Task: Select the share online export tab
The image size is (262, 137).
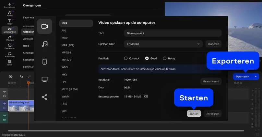Action: pos(45,97)
